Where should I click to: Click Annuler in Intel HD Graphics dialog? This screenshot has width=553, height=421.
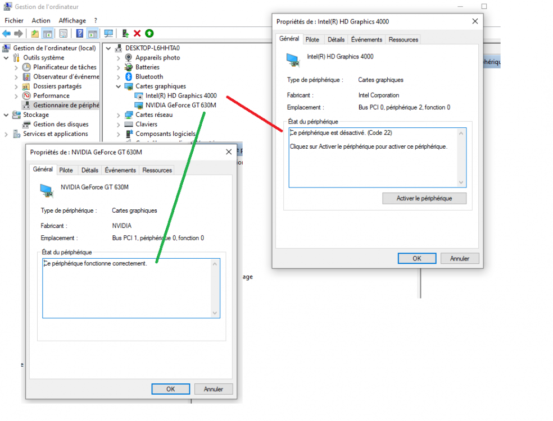[x=460, y=258]
